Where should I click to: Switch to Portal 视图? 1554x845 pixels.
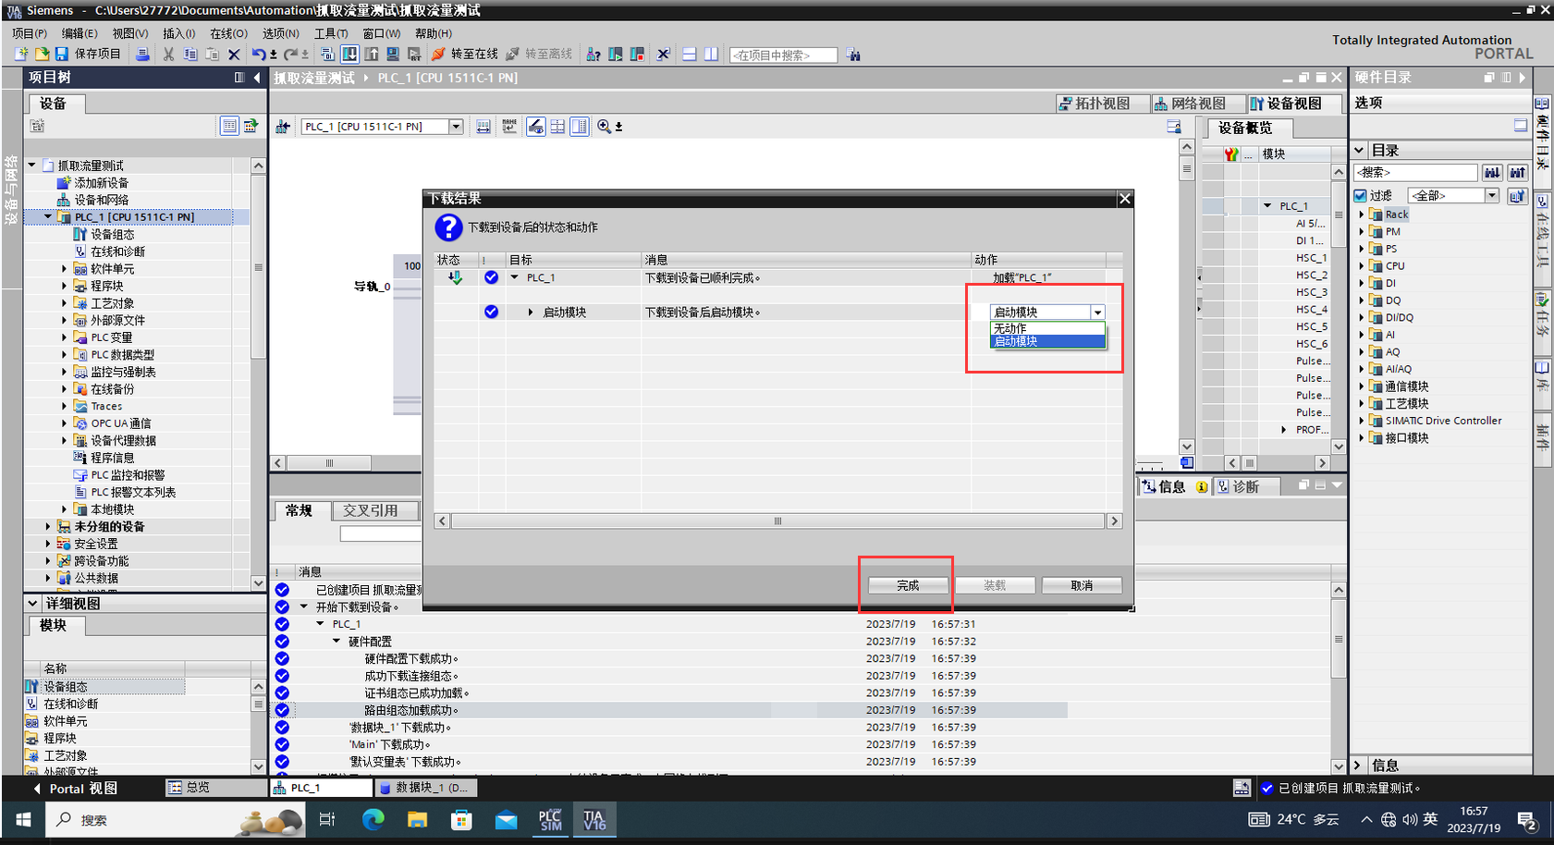[x=75, y=789]
